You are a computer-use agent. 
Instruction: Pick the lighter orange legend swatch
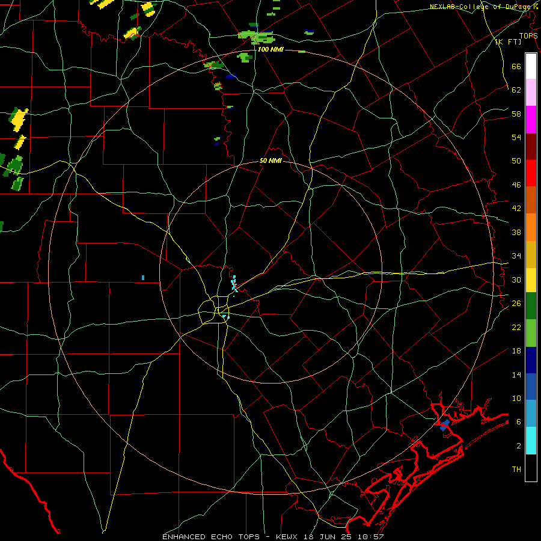[531, 227]
